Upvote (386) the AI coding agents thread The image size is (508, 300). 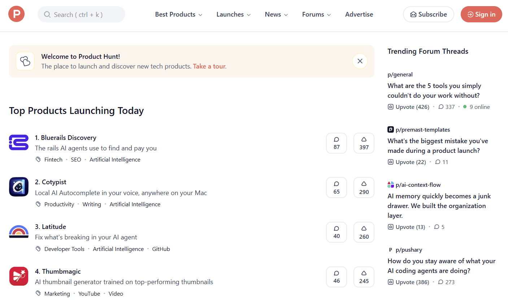408,282
